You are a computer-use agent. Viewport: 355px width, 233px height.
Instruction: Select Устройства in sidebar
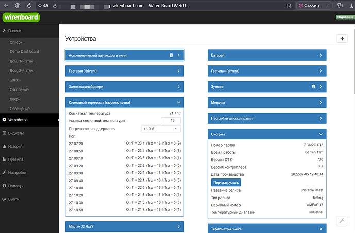[x=29, y=120]
